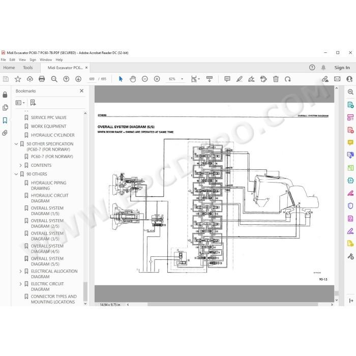Open HYDRAULIC CYCLINDER bookmark
Image resolution: width=356 pixels, height=356 pixels.
53,135
